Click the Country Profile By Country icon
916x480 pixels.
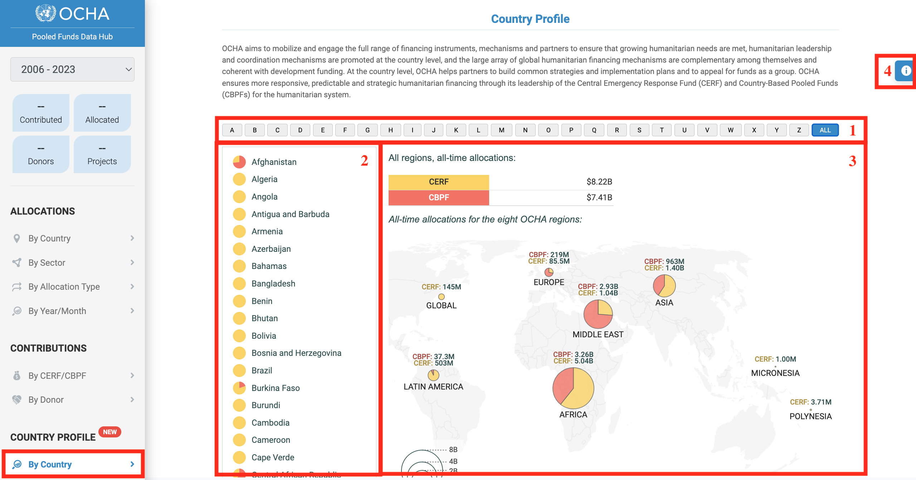pos(17,464)
